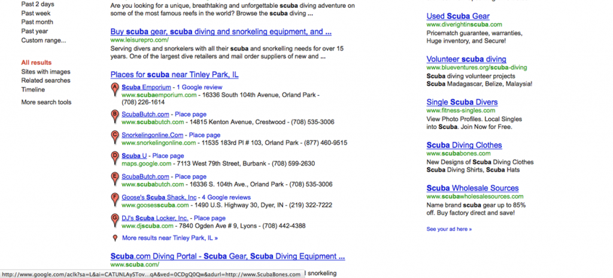
Task: Open Used Scuba Gear ad
Action: pos(458,16)
